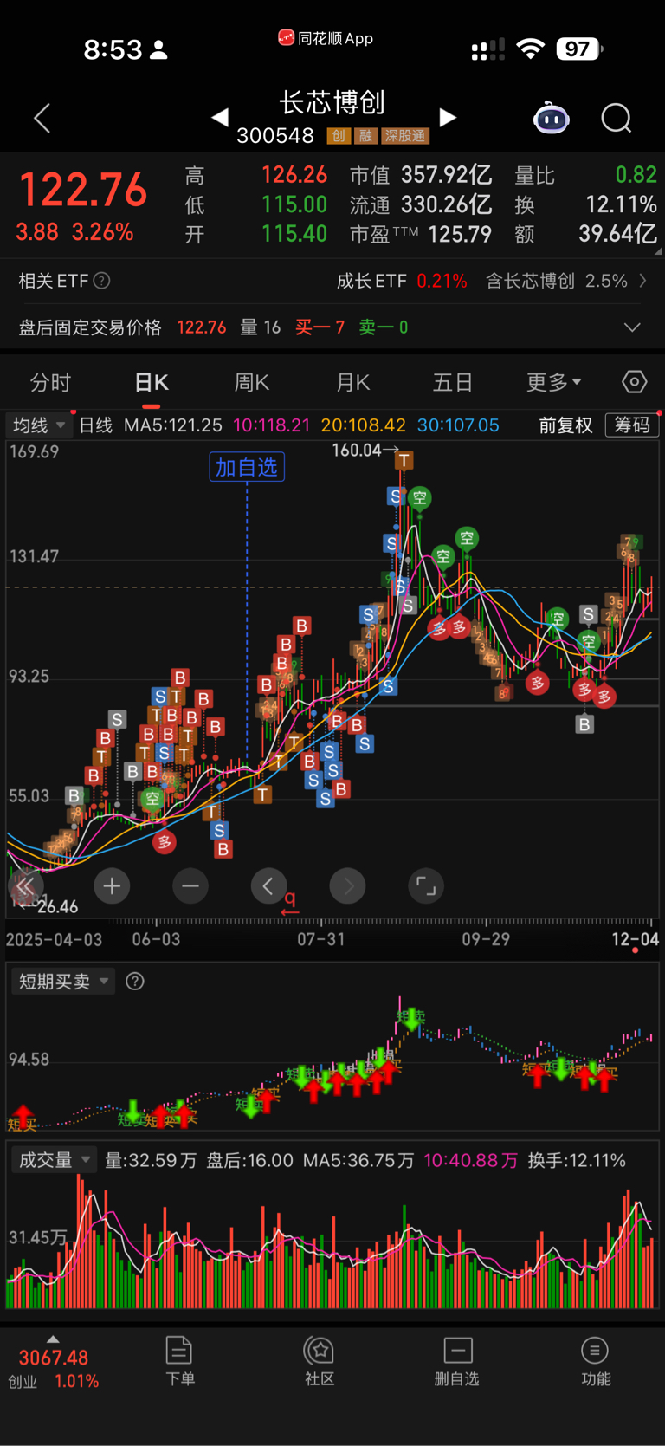665x1446 pixels.
Task: Open 含长芯博创 ETF list chevron
Action: point(642,281)
